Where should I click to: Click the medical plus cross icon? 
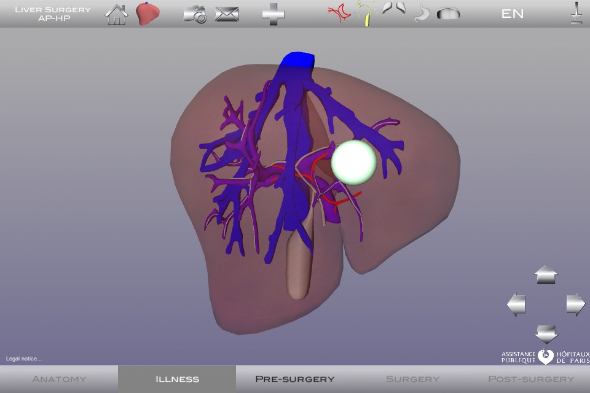[273, 14]
